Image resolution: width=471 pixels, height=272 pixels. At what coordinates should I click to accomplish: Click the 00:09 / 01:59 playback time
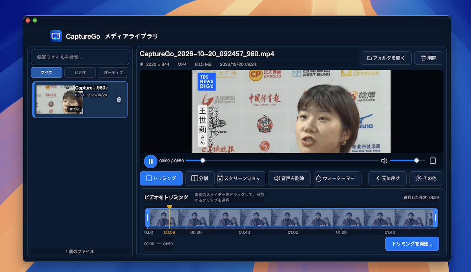pos(172,161)
